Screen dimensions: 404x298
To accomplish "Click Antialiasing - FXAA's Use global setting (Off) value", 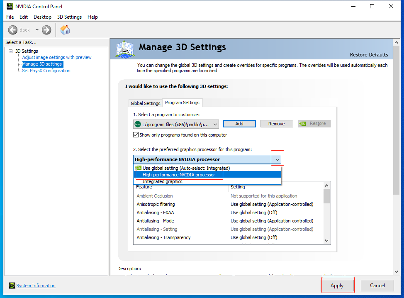I will 254,213.
